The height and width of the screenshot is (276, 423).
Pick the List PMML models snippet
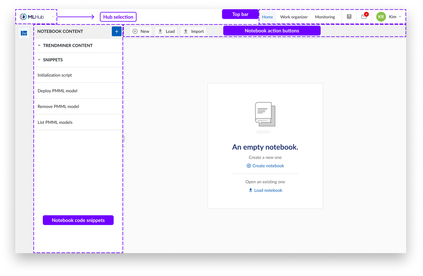[x=55, y=122]
